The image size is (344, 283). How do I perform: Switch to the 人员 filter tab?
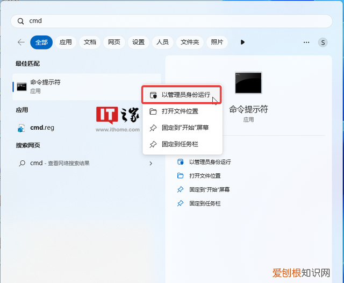tap(162, 42)
